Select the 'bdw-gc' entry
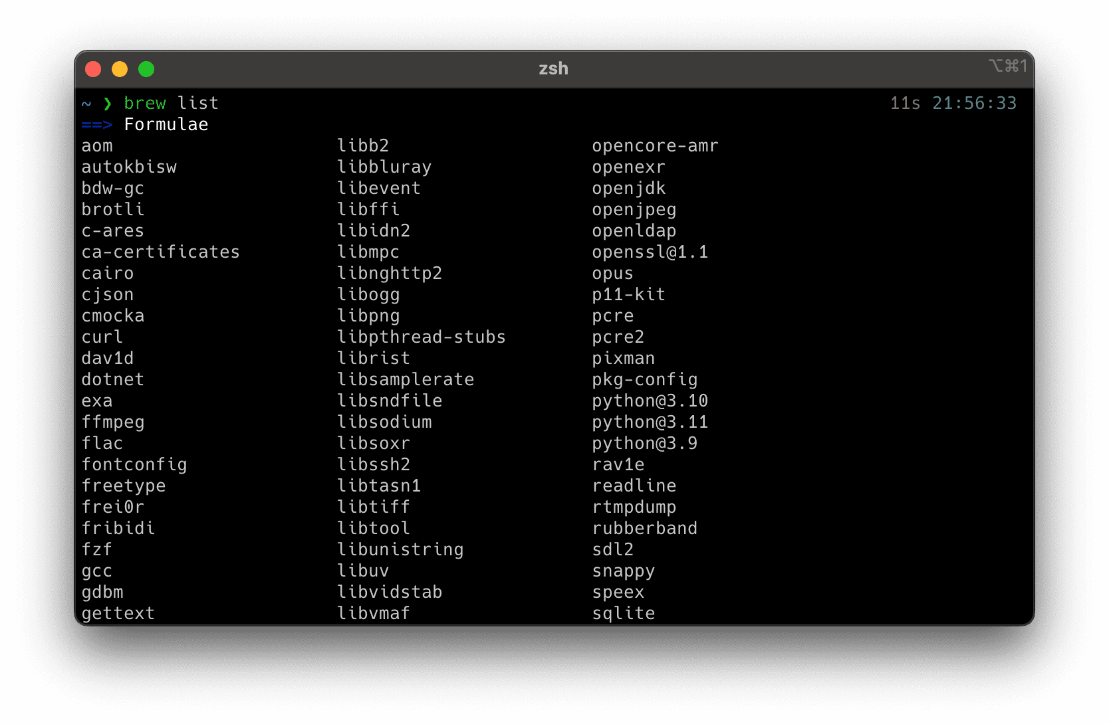The image size is (1109, 724). tap(113, 189)
